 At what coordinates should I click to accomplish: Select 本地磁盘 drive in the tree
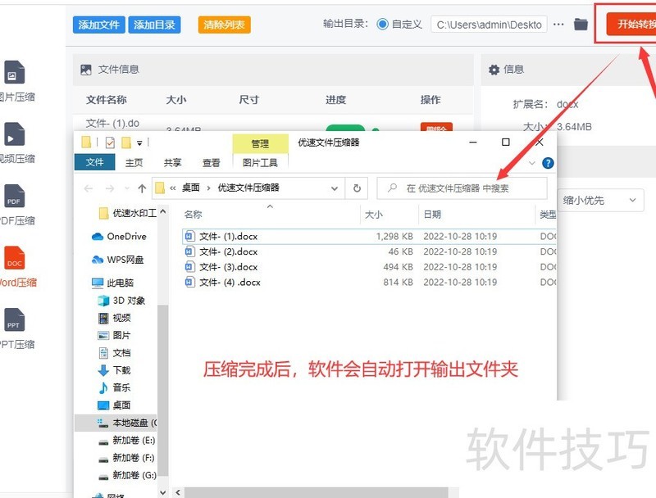coord(116,423)
